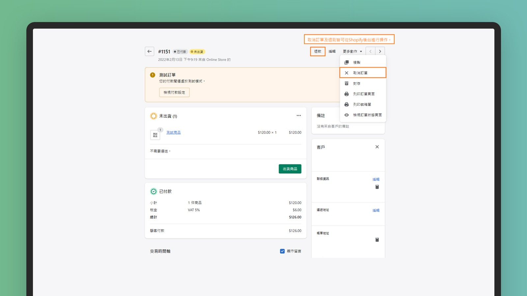Choose 封存 to archive the order
The image size is (527, 296).
coord(363,84)
